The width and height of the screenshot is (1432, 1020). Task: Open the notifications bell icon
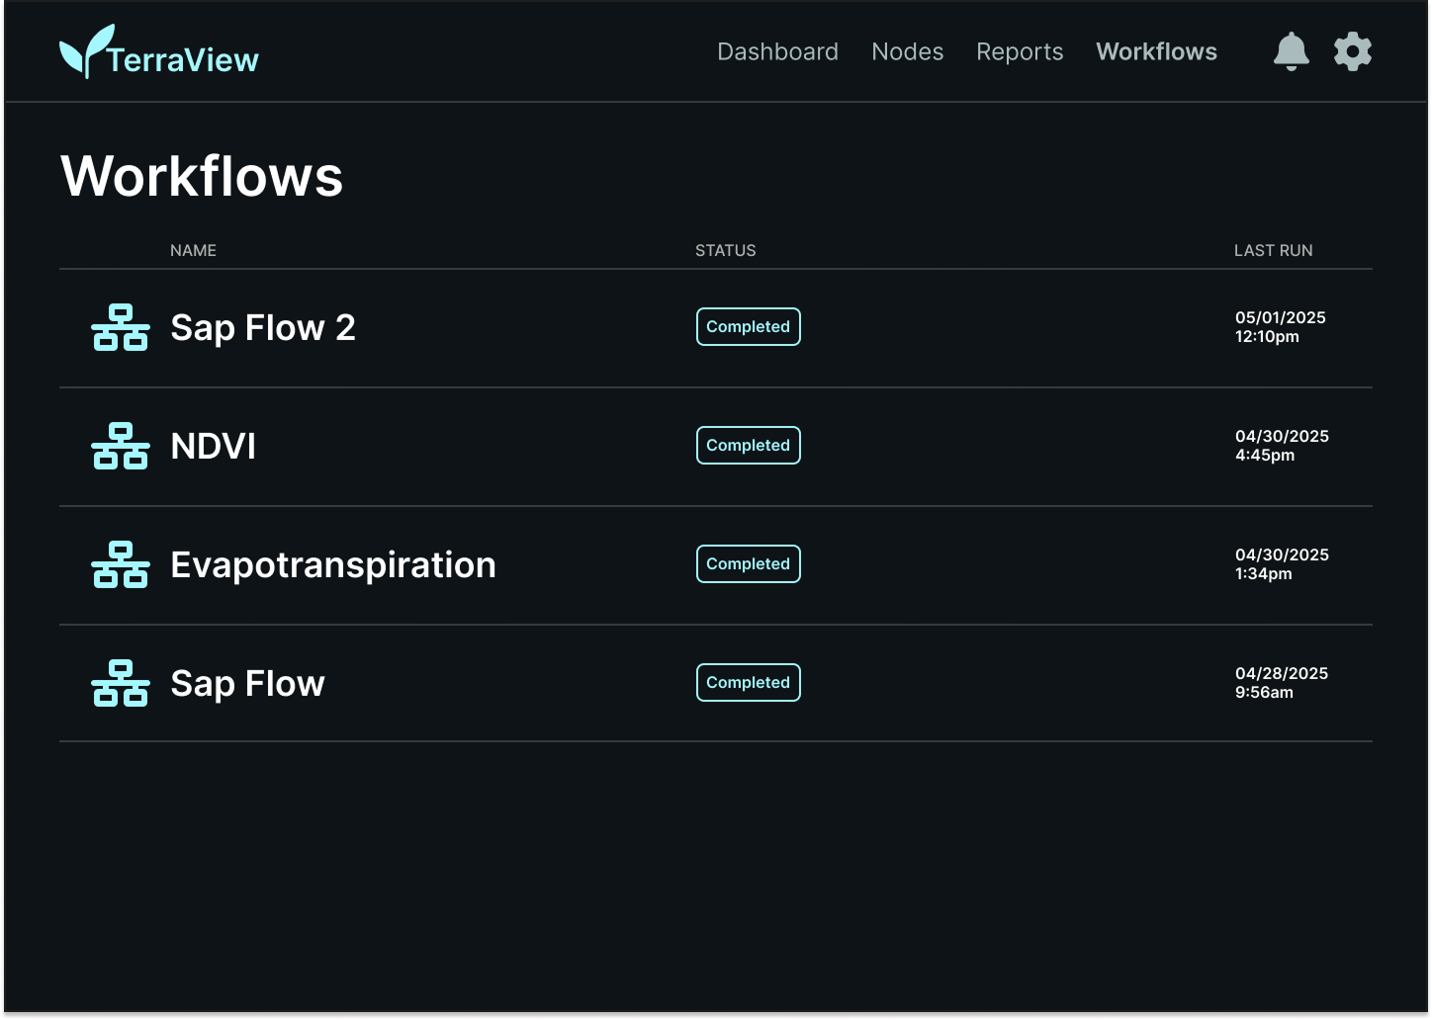coord(1291,51)
